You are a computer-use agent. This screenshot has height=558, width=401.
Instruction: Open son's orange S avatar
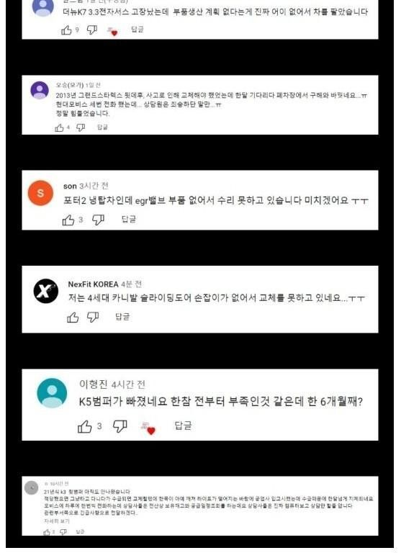[40, 193]
